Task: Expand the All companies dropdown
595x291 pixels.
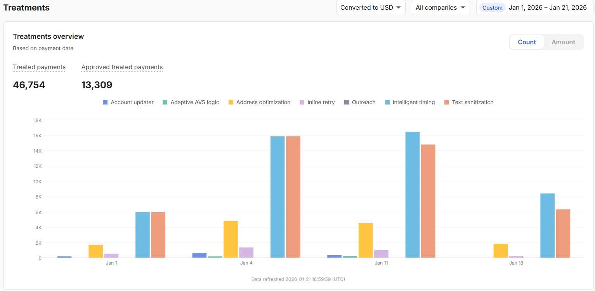Action: click(441, 7)
